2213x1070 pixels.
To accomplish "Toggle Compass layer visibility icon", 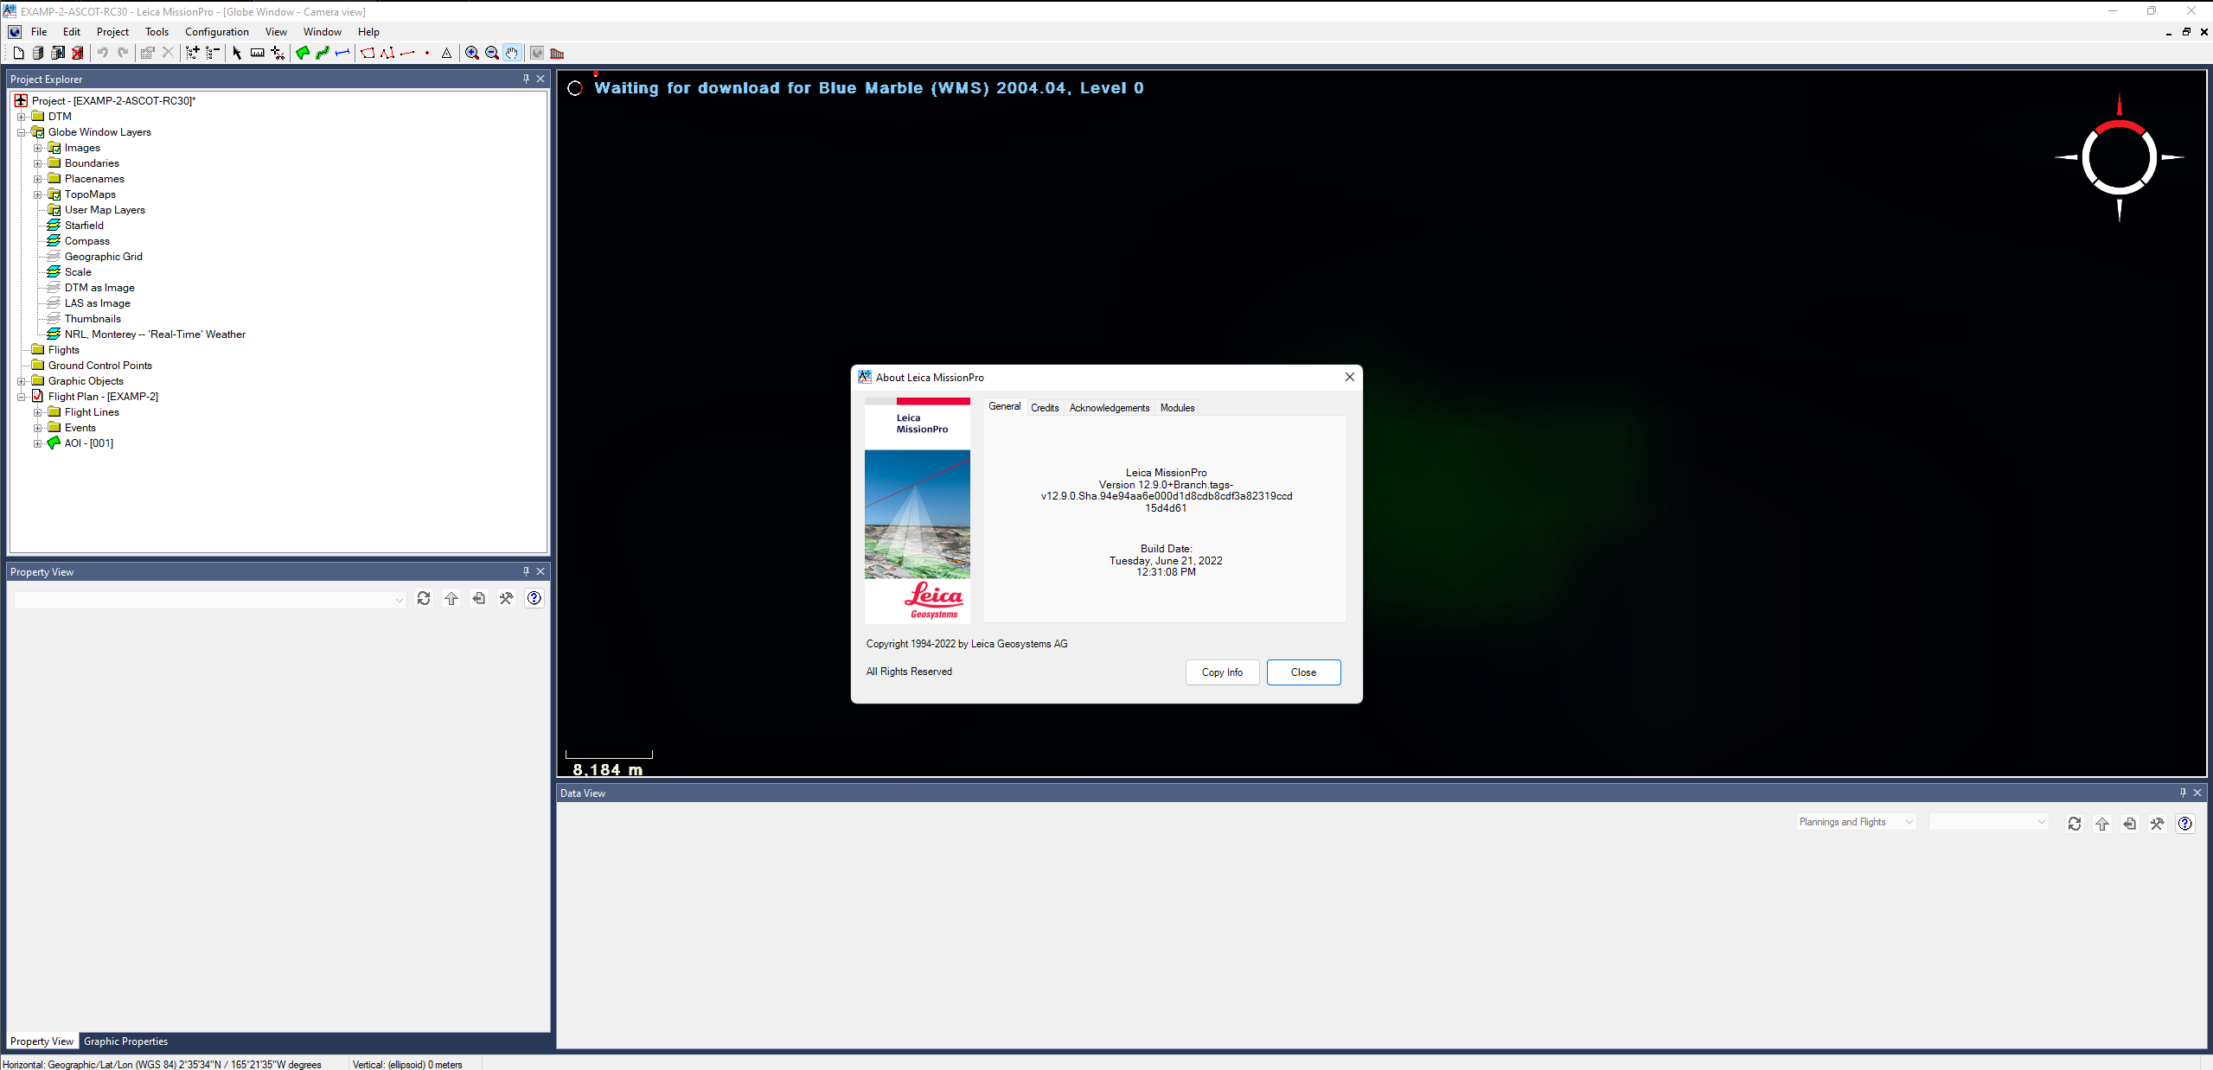I will tap(54, 241).
